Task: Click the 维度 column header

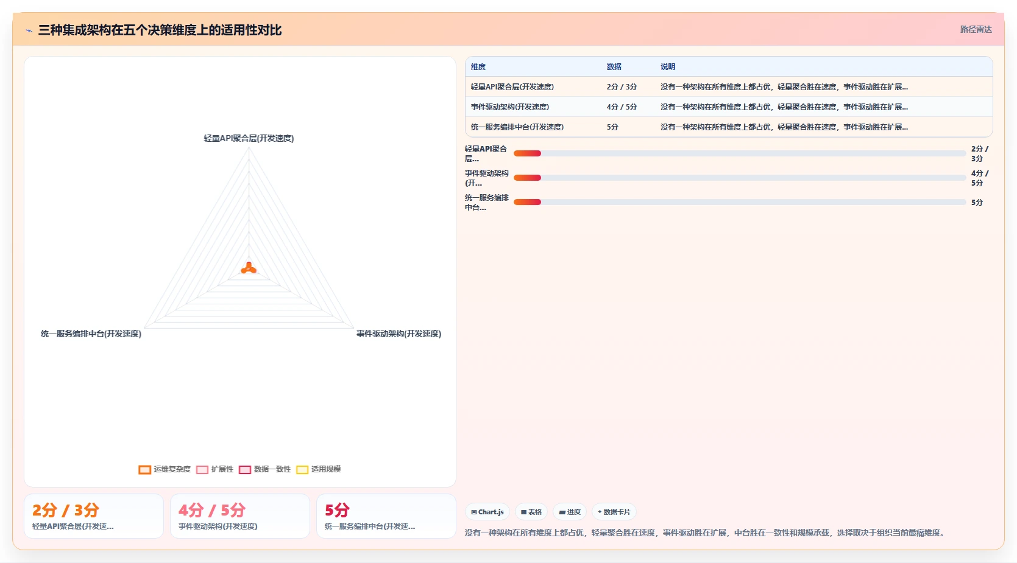Action: [478, 67]
